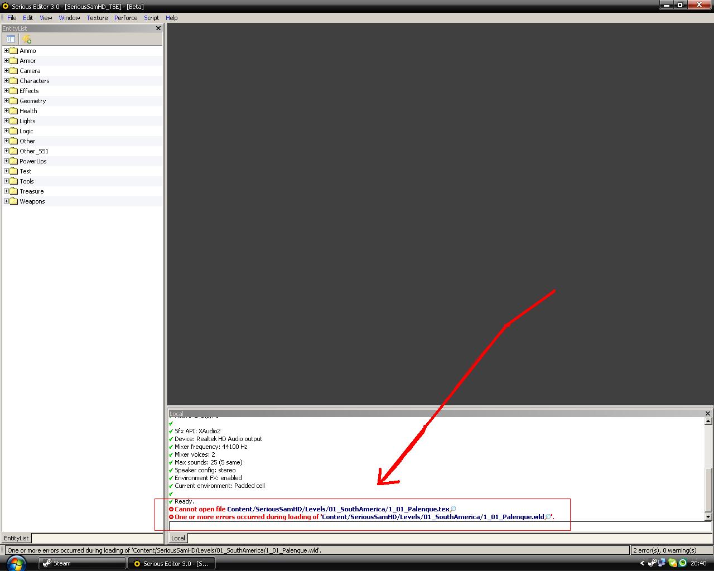Open the Script menu

coord(151,18)
